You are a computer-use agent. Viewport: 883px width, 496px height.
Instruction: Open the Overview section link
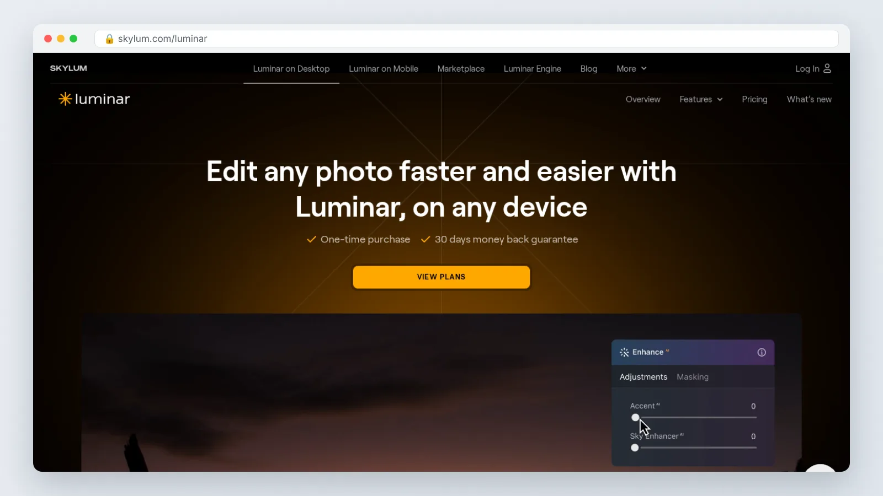tap(643, 99)
